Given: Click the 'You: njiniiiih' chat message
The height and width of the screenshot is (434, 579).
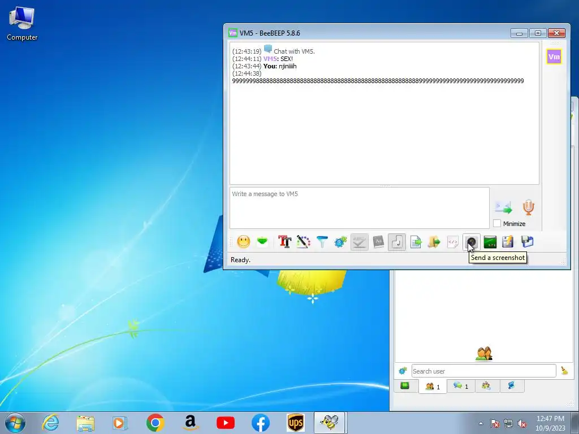Looking at the screenshot, I should pyautogui.click(x=280, y=66).
